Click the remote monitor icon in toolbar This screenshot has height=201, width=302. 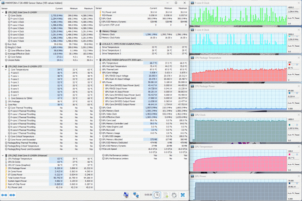tap(126, 196)
